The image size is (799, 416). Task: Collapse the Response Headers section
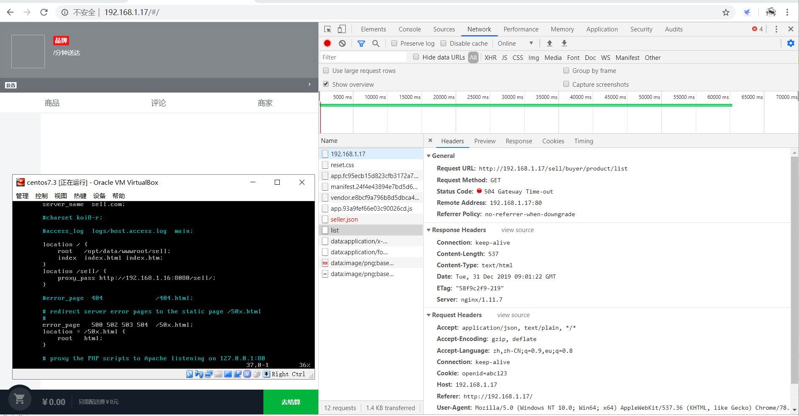[x=429, y=230]
